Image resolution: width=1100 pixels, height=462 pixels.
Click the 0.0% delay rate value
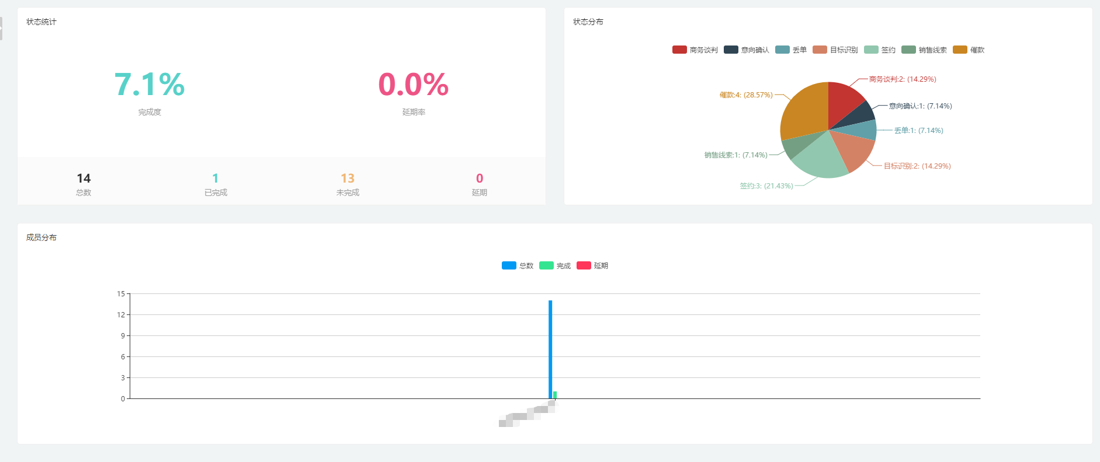pyautogui.click(x=414, y=84)
